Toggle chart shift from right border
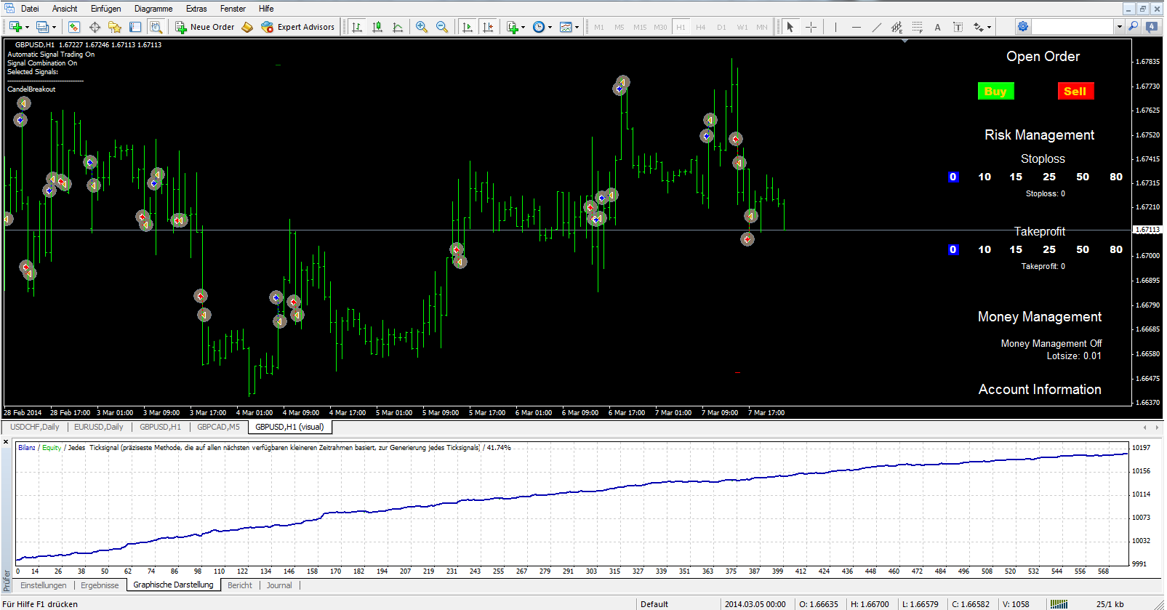Screen dimensions: 1167x610 [487, 27]
